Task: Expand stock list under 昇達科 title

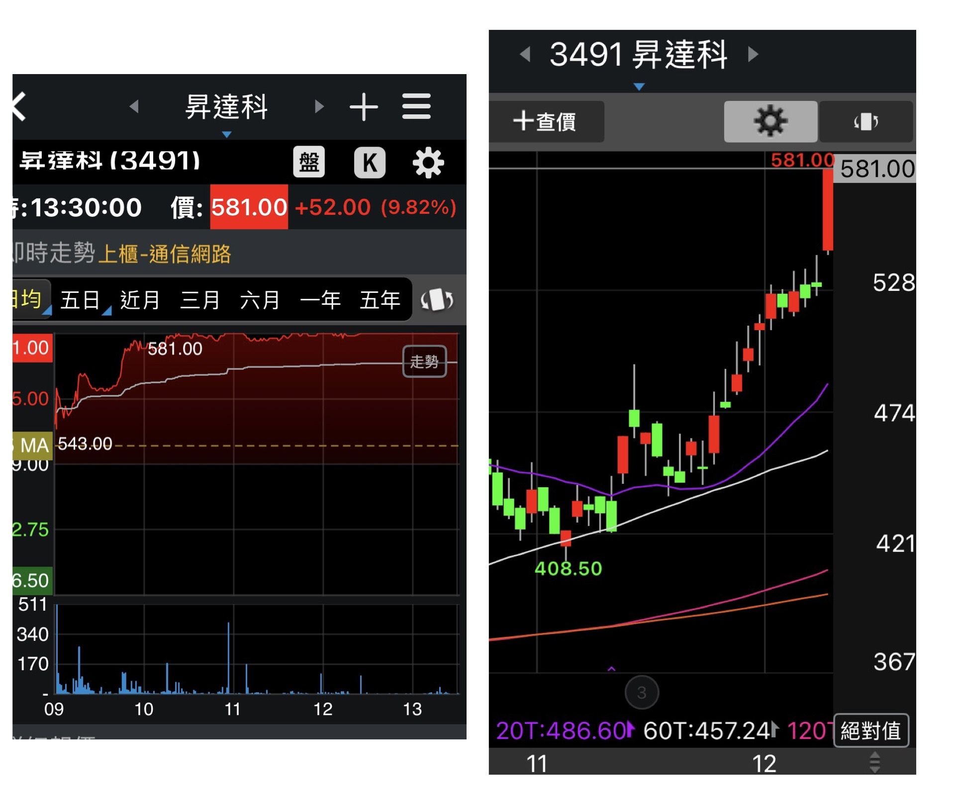Action: [x=227, y=134]
